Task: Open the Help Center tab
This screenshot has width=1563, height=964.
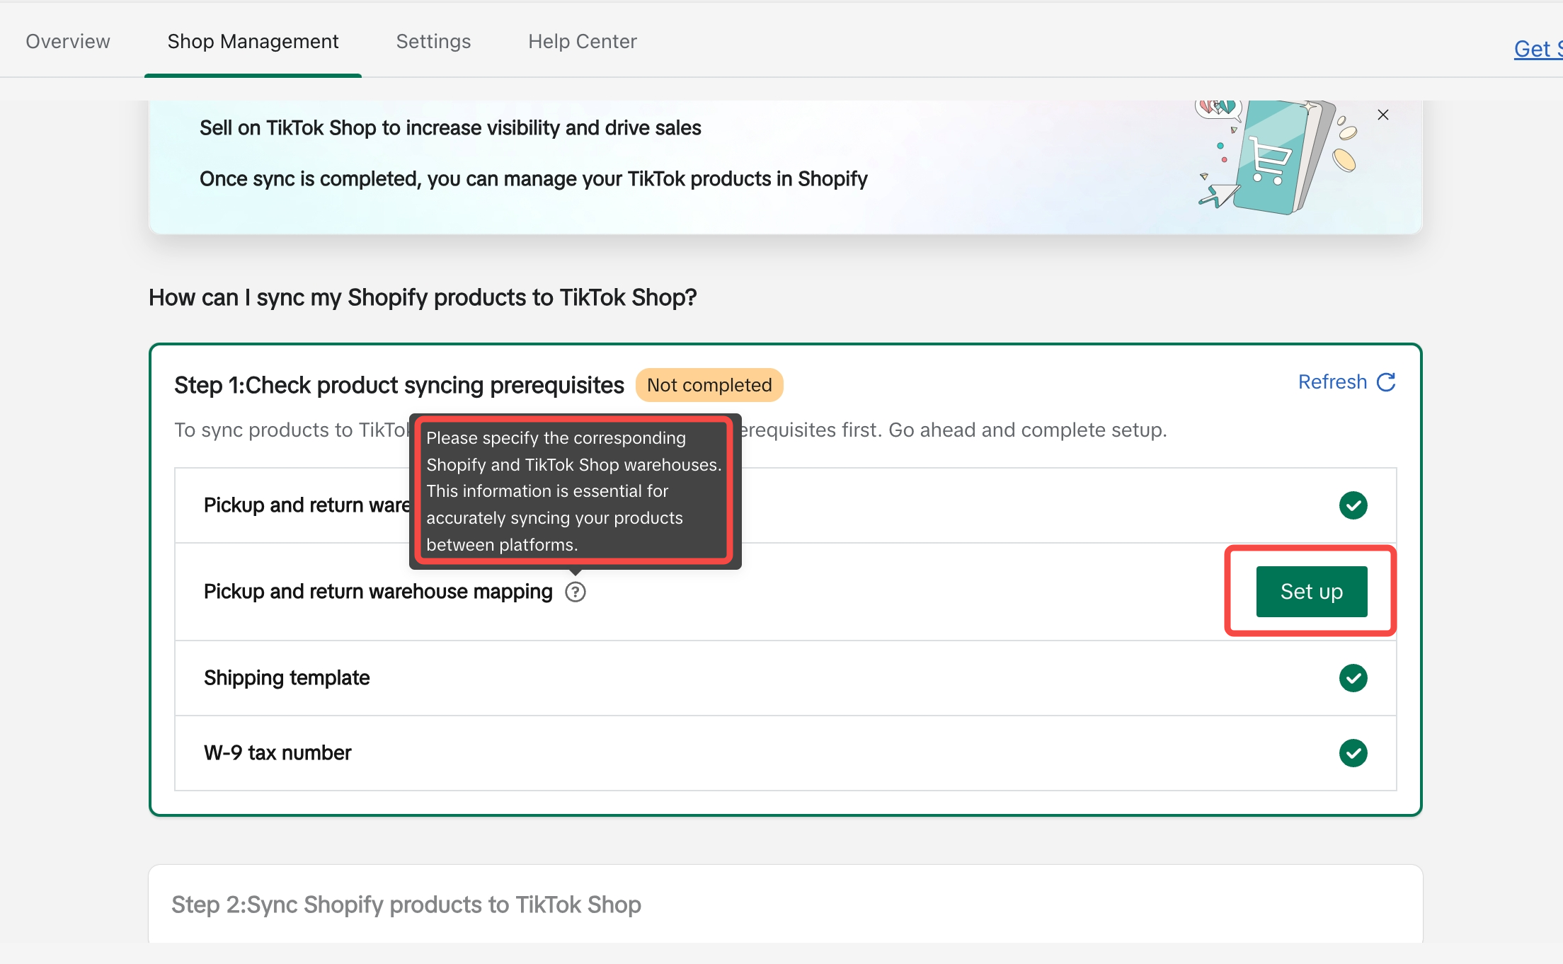Action: [582, 41]
